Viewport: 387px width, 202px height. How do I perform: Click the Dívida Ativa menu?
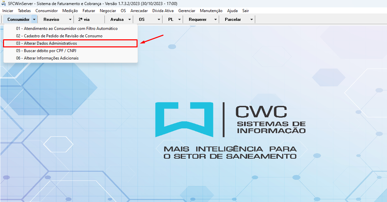click(x=163, y=11)
